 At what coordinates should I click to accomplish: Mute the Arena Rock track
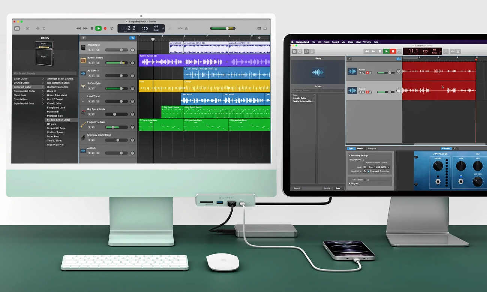point(90,49)
